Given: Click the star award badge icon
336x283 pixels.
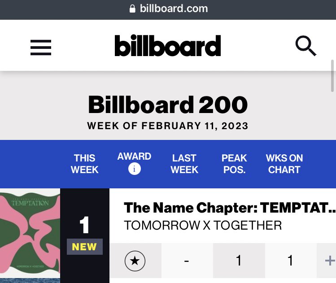Looking at the screenshot, I should click(x=135, y=261).
